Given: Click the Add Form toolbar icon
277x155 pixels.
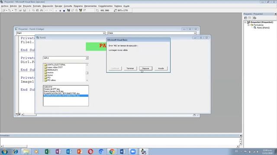Looking at the screenshot, I should click(x=10, y=10).
